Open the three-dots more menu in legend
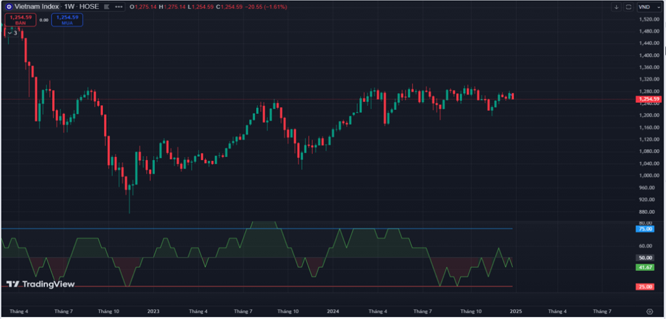This screenshot has width=666, height=319. tap(118, 7)
